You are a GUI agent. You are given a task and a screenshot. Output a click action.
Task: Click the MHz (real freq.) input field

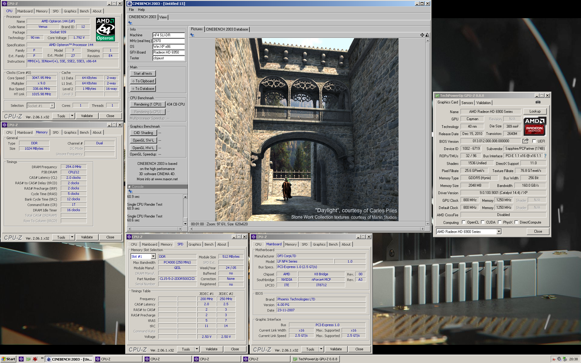pos(169,41)
